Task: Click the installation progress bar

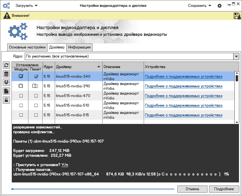Action: point(93,189)
